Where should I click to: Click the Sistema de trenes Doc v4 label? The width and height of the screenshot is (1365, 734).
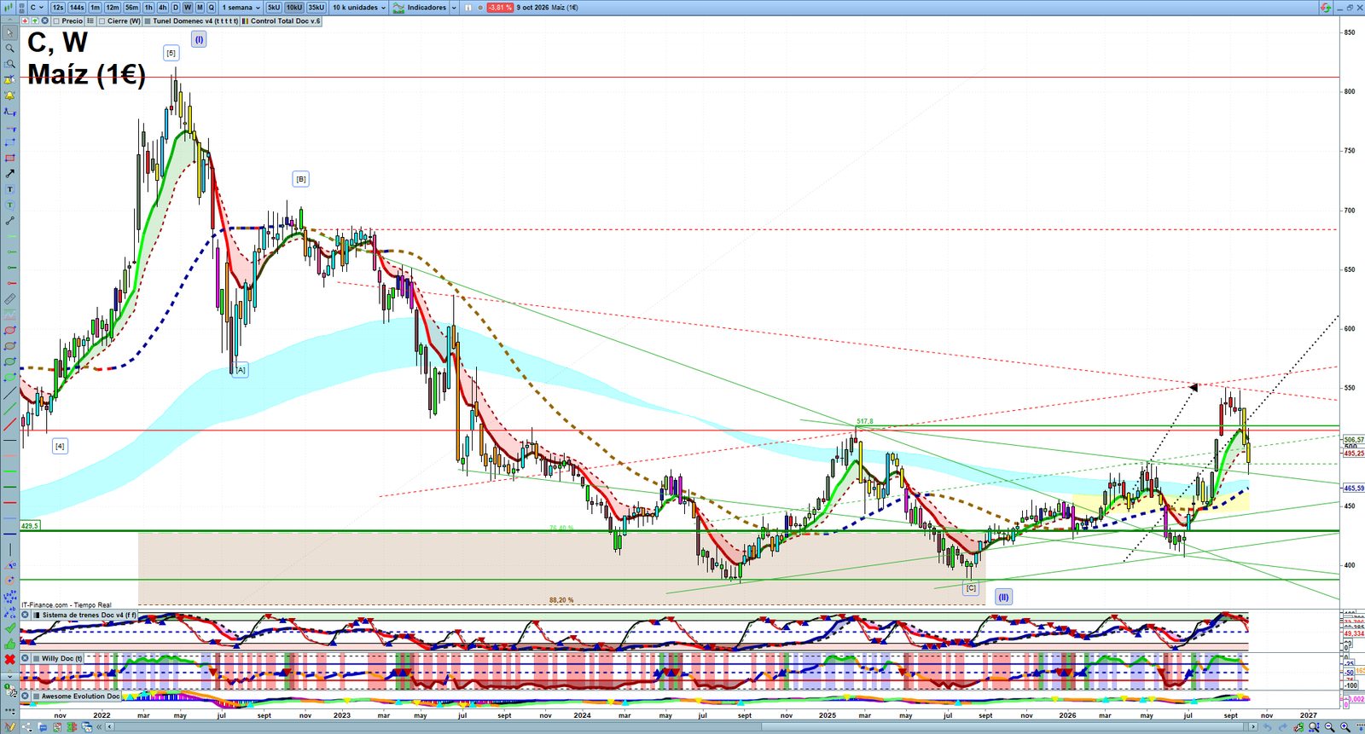click(89, 615)
